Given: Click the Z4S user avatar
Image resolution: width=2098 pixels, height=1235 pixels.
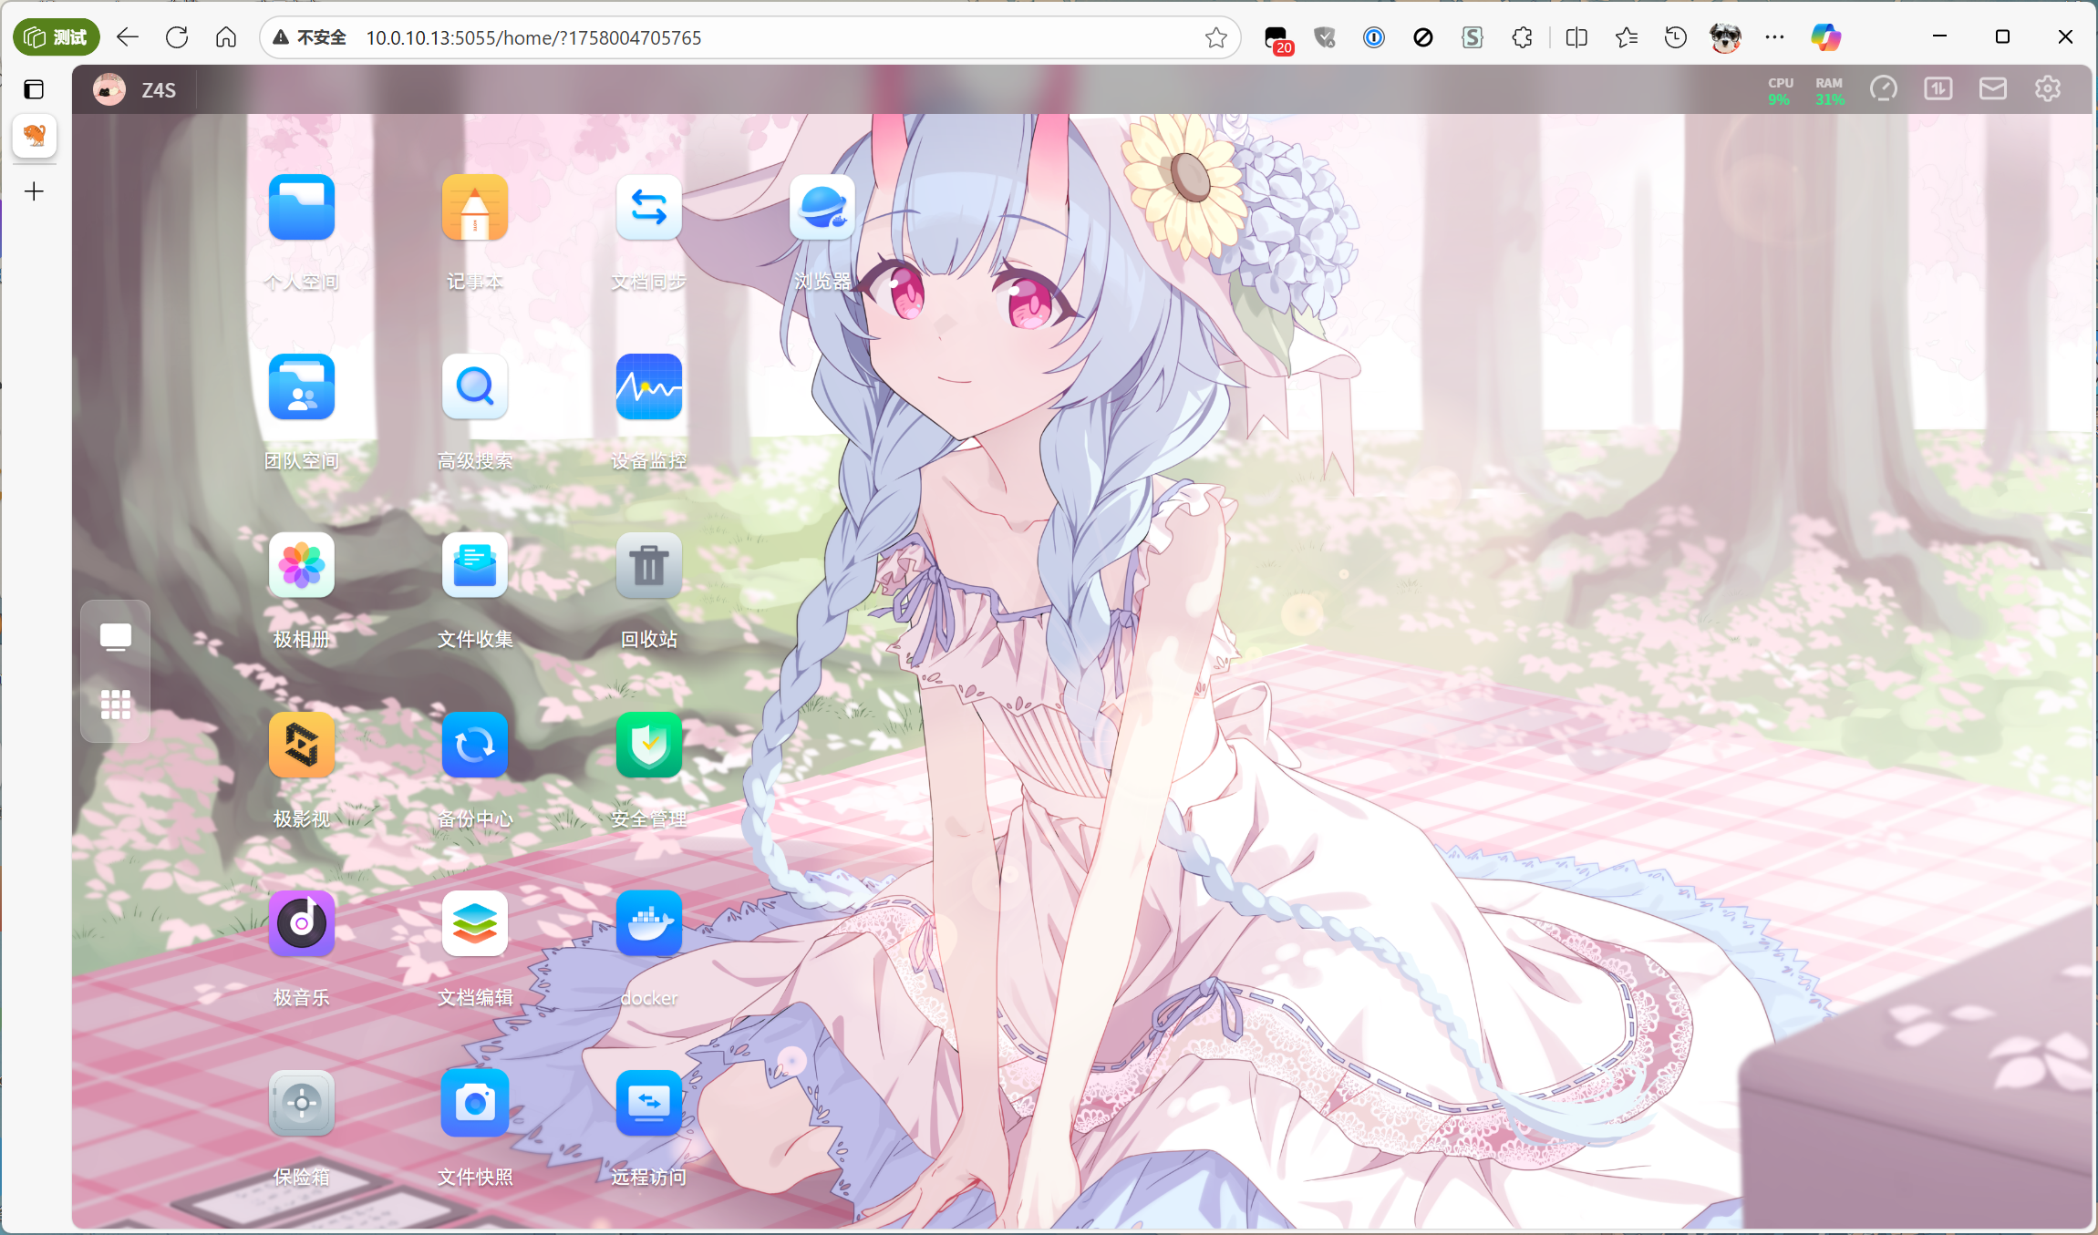Looking at the screenshot, I should point(109,88).
